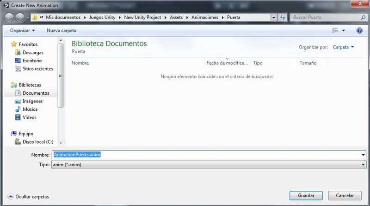Open the view options dropdown arrow

[344, 30]
